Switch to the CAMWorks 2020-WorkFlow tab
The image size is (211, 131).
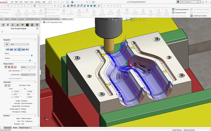click(x=51, y=19)
